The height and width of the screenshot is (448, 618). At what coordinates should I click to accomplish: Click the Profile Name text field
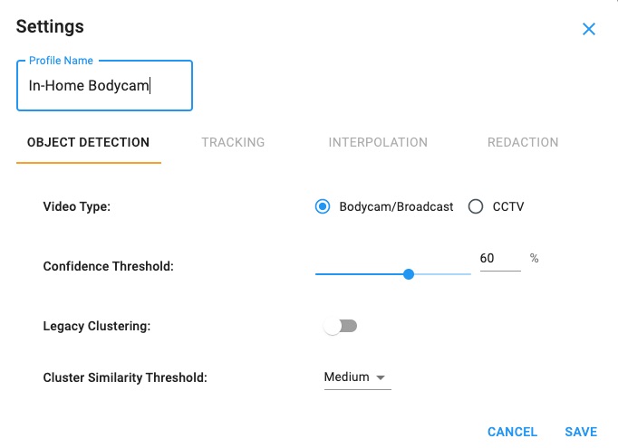(104, 87)
